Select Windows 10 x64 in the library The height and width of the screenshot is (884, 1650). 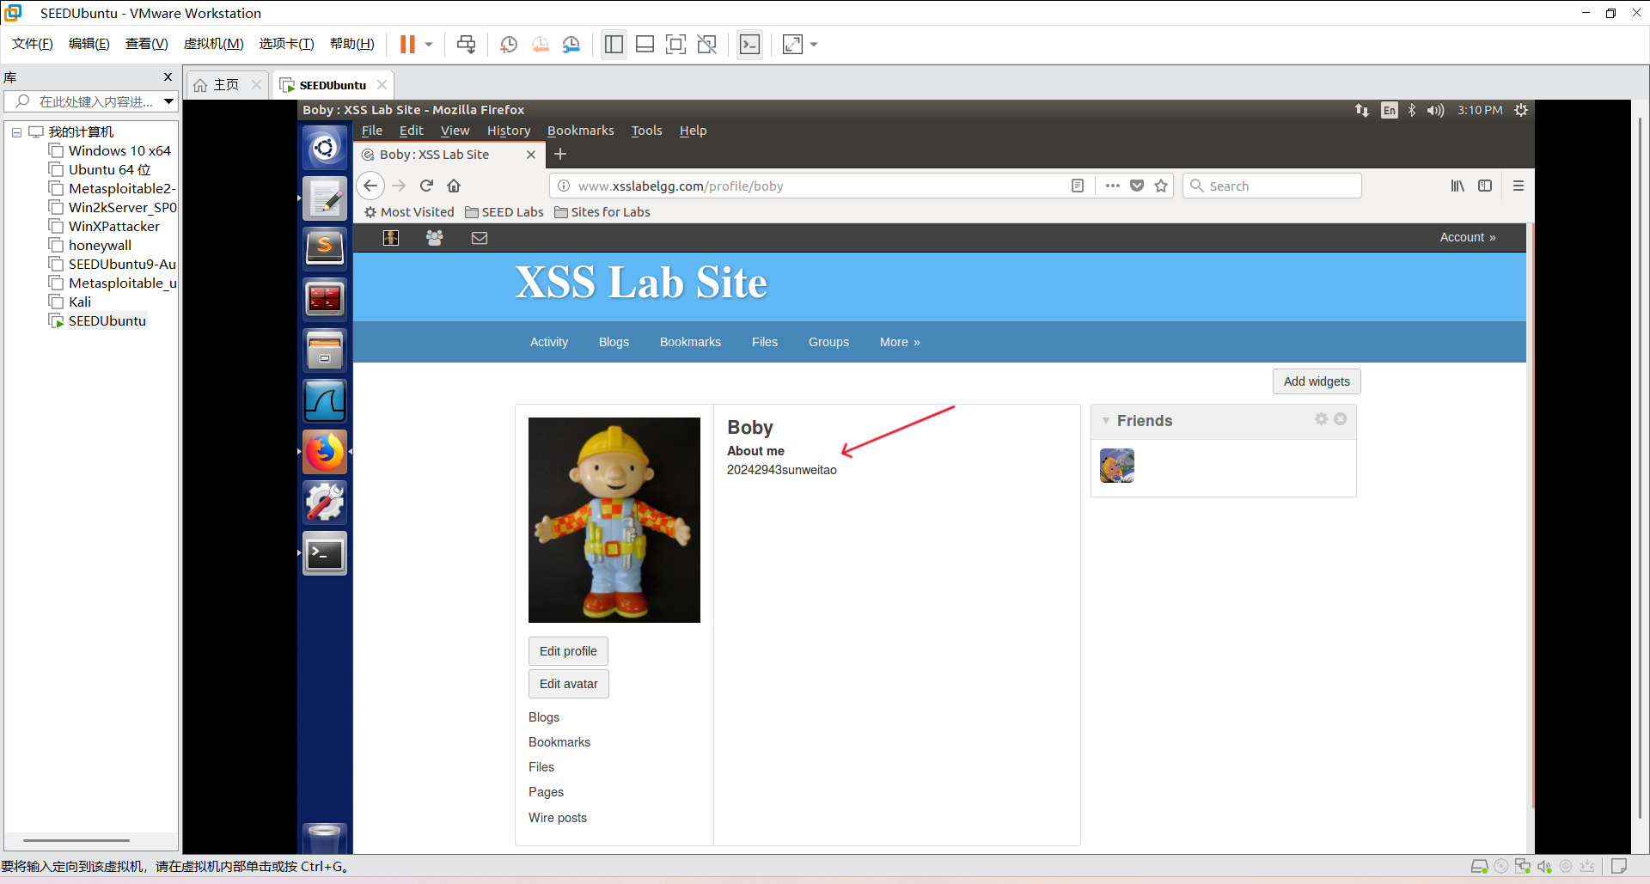point(119,151)
